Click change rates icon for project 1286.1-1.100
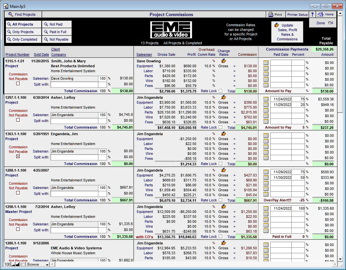 click(224, 243)
